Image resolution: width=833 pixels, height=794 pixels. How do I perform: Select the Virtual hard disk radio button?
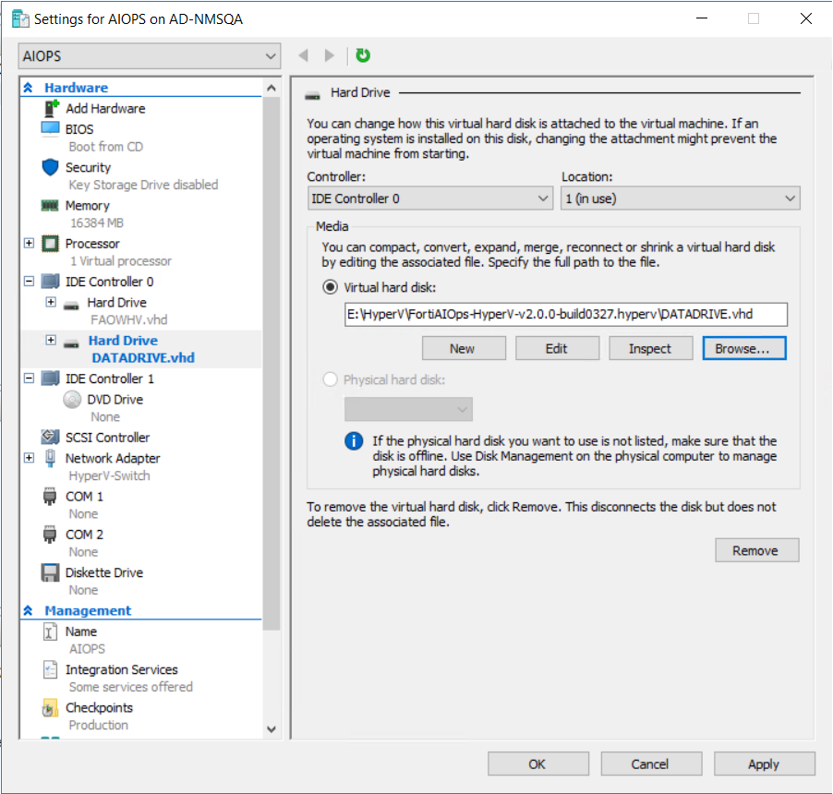[330, 287]
